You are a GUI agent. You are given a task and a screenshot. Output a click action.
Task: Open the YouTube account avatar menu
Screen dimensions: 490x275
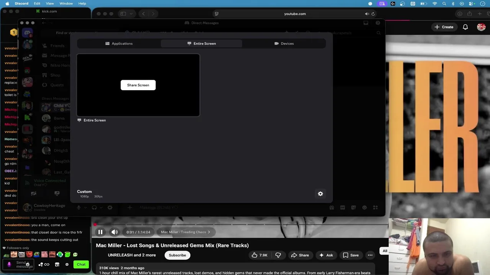(481, 27)
